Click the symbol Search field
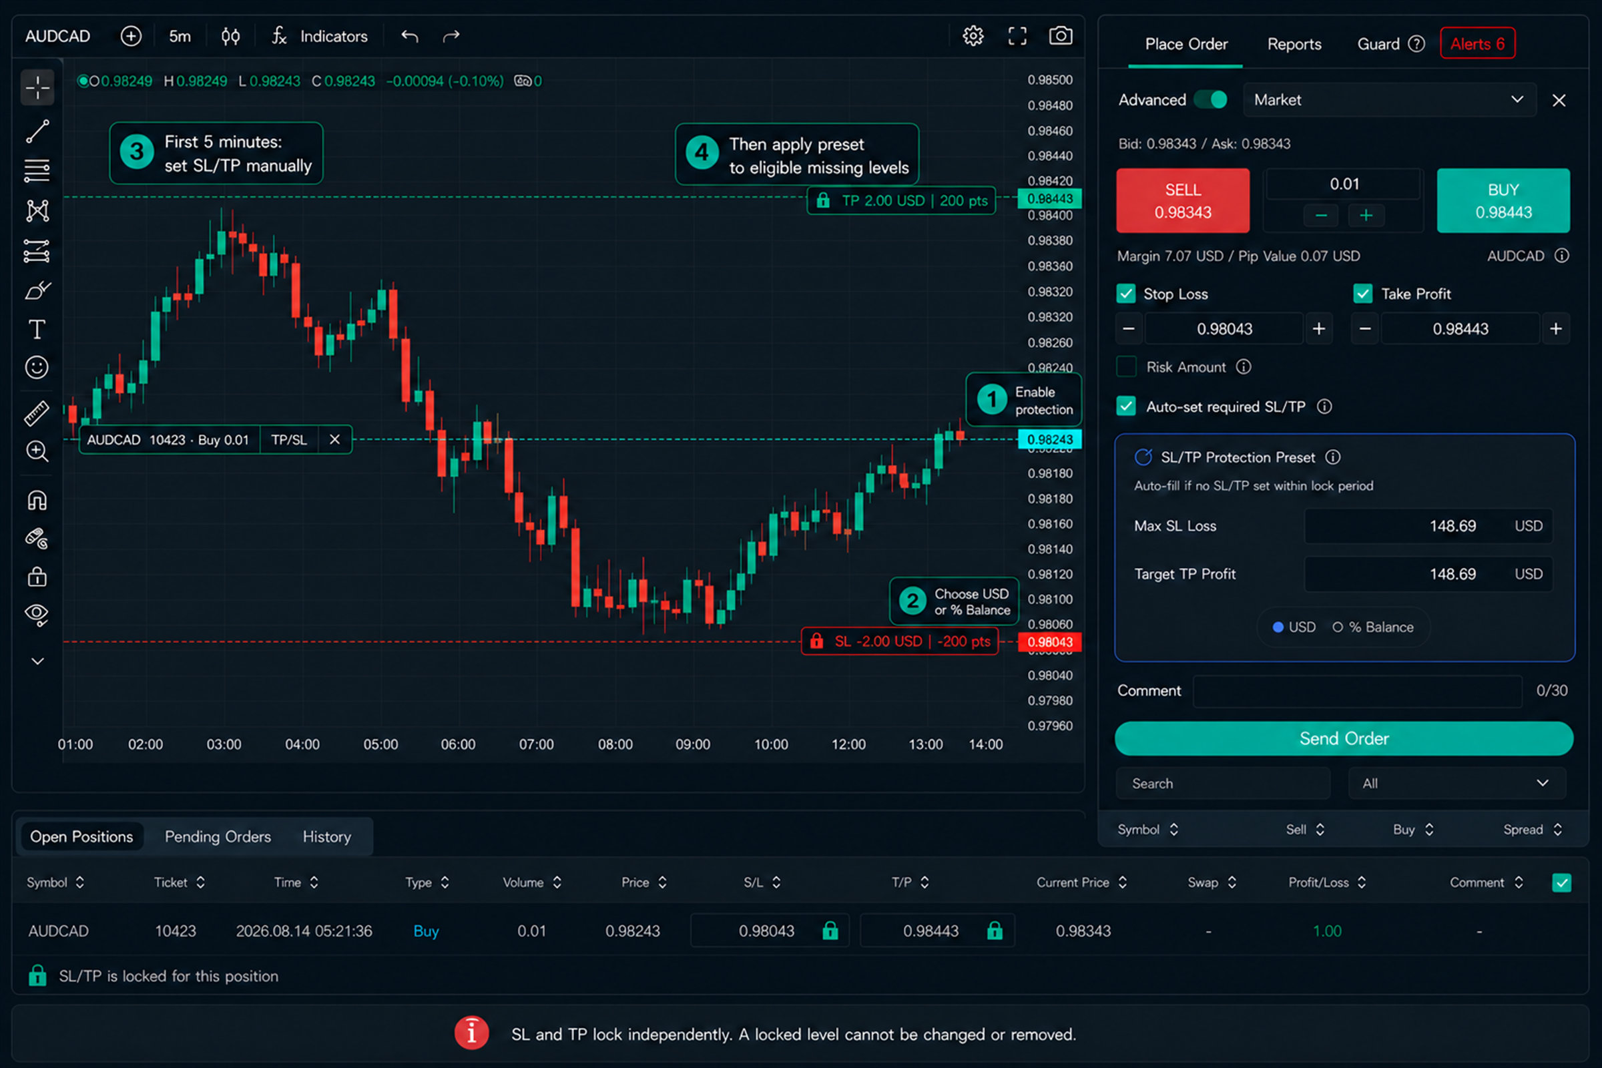Screen dimensions: 1602x1068 coord(1223,782)
